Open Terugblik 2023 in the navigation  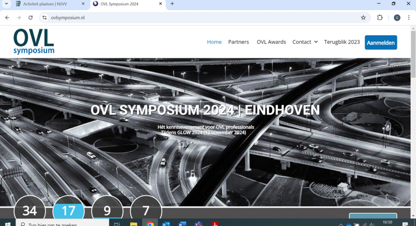click(342, 42)
